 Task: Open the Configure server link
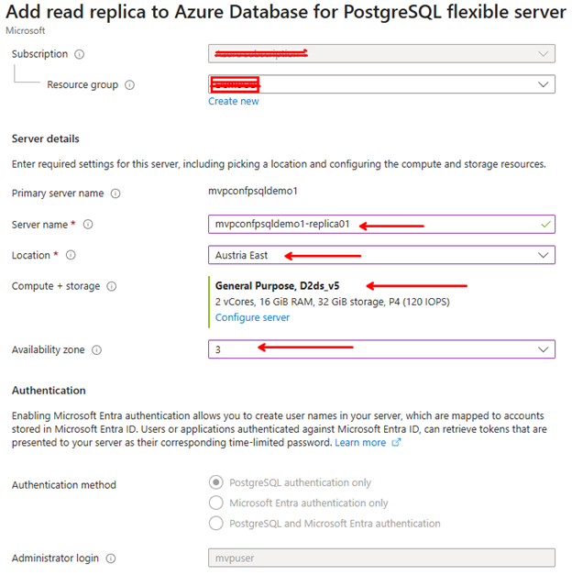coord(252,317)
